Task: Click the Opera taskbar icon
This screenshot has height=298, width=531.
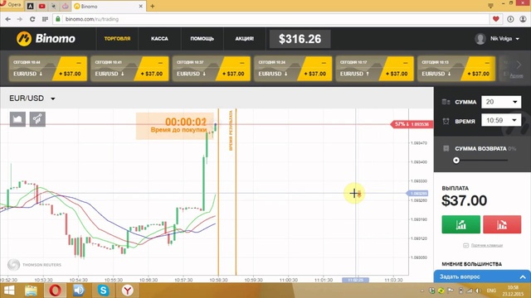Action: (56, 291)
